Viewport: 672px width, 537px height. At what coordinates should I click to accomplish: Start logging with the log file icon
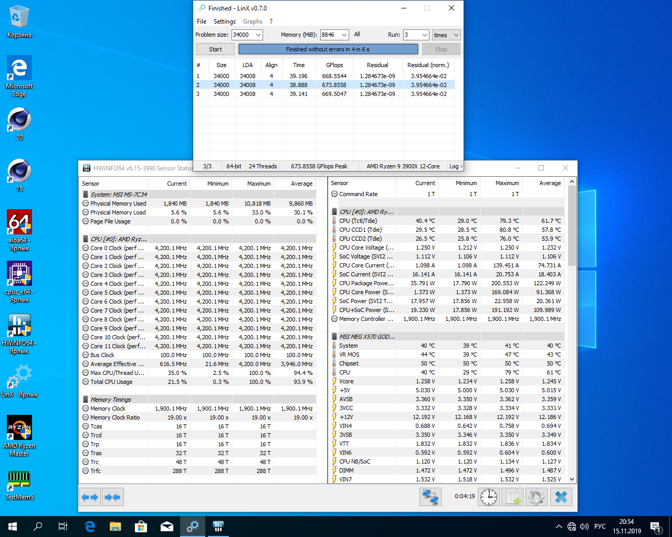coord(512,497)
